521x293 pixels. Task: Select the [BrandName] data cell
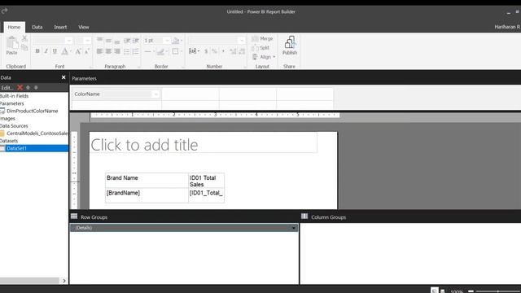(x=147, y=195)
